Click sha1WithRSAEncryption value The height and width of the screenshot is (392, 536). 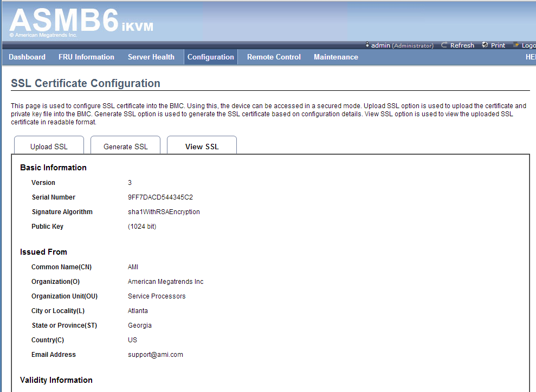click(x=164, y=212)
